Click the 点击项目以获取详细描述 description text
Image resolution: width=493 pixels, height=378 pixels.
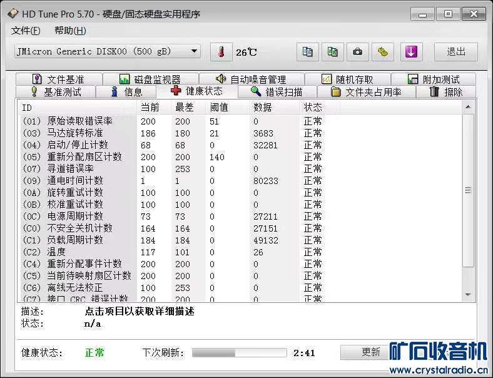(140, 311)
